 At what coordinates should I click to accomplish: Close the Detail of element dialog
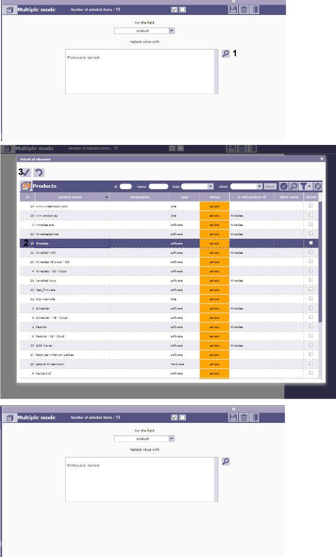[322, 159]
